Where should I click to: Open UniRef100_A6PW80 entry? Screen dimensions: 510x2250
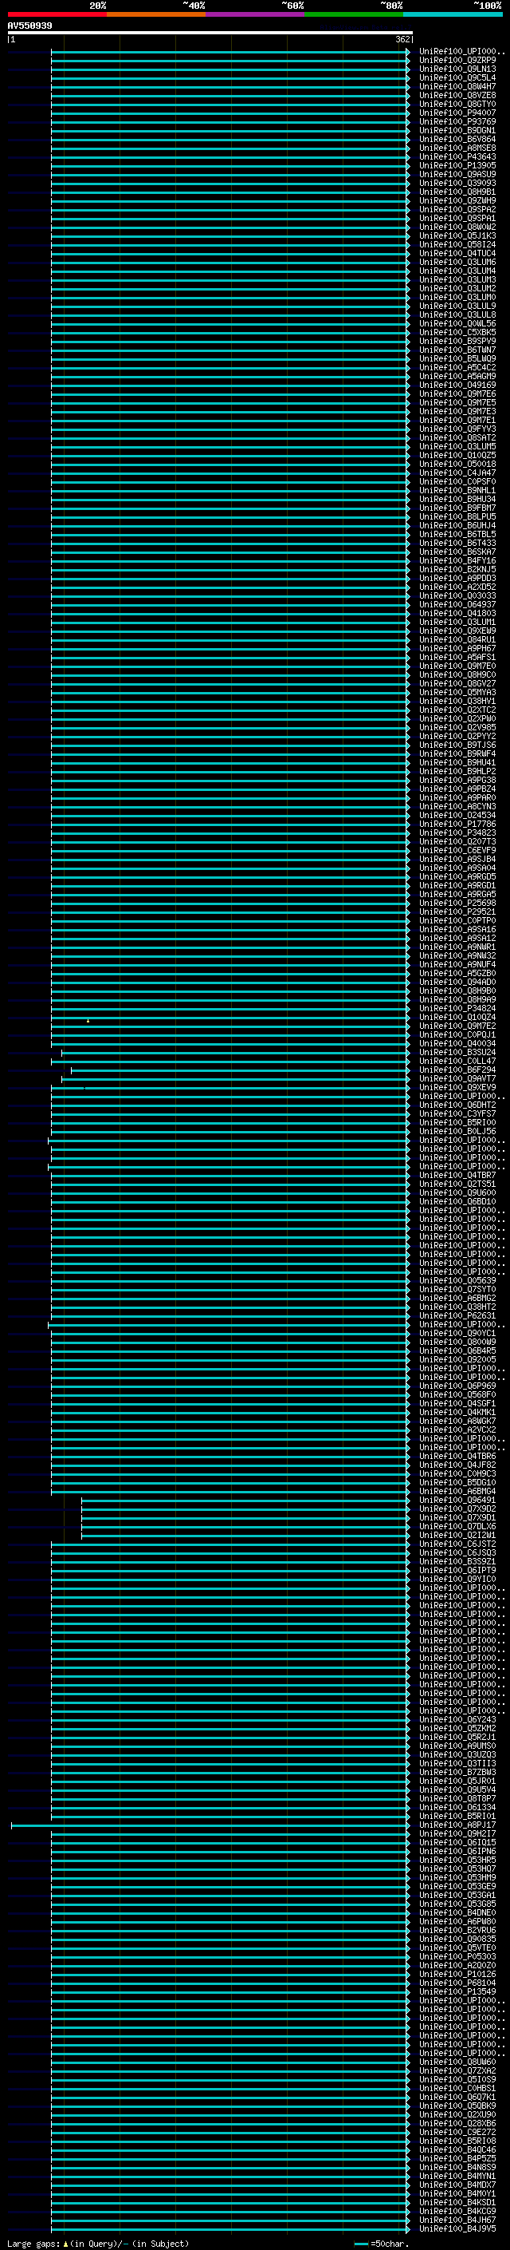tap(457, 1922)
